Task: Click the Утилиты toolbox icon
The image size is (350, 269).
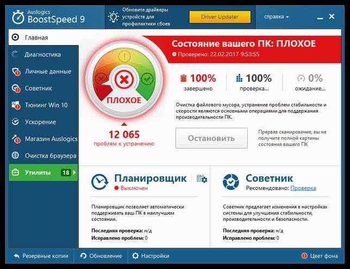Action: [15, 172]
